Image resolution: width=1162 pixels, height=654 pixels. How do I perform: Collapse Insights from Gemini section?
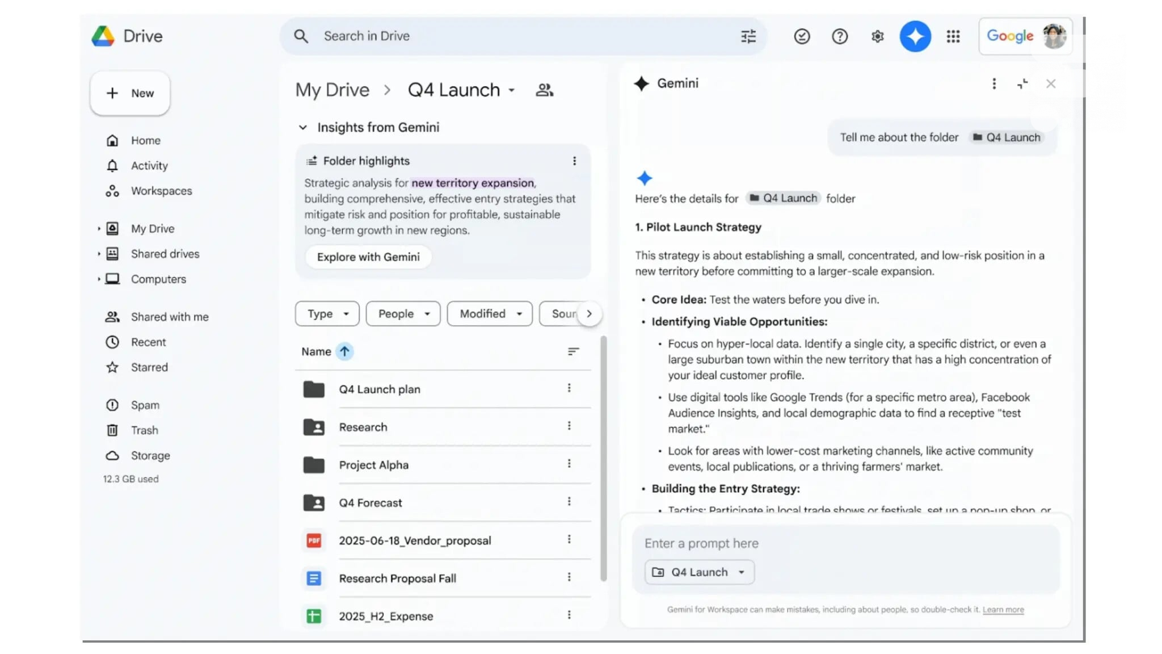coord(303,127)
